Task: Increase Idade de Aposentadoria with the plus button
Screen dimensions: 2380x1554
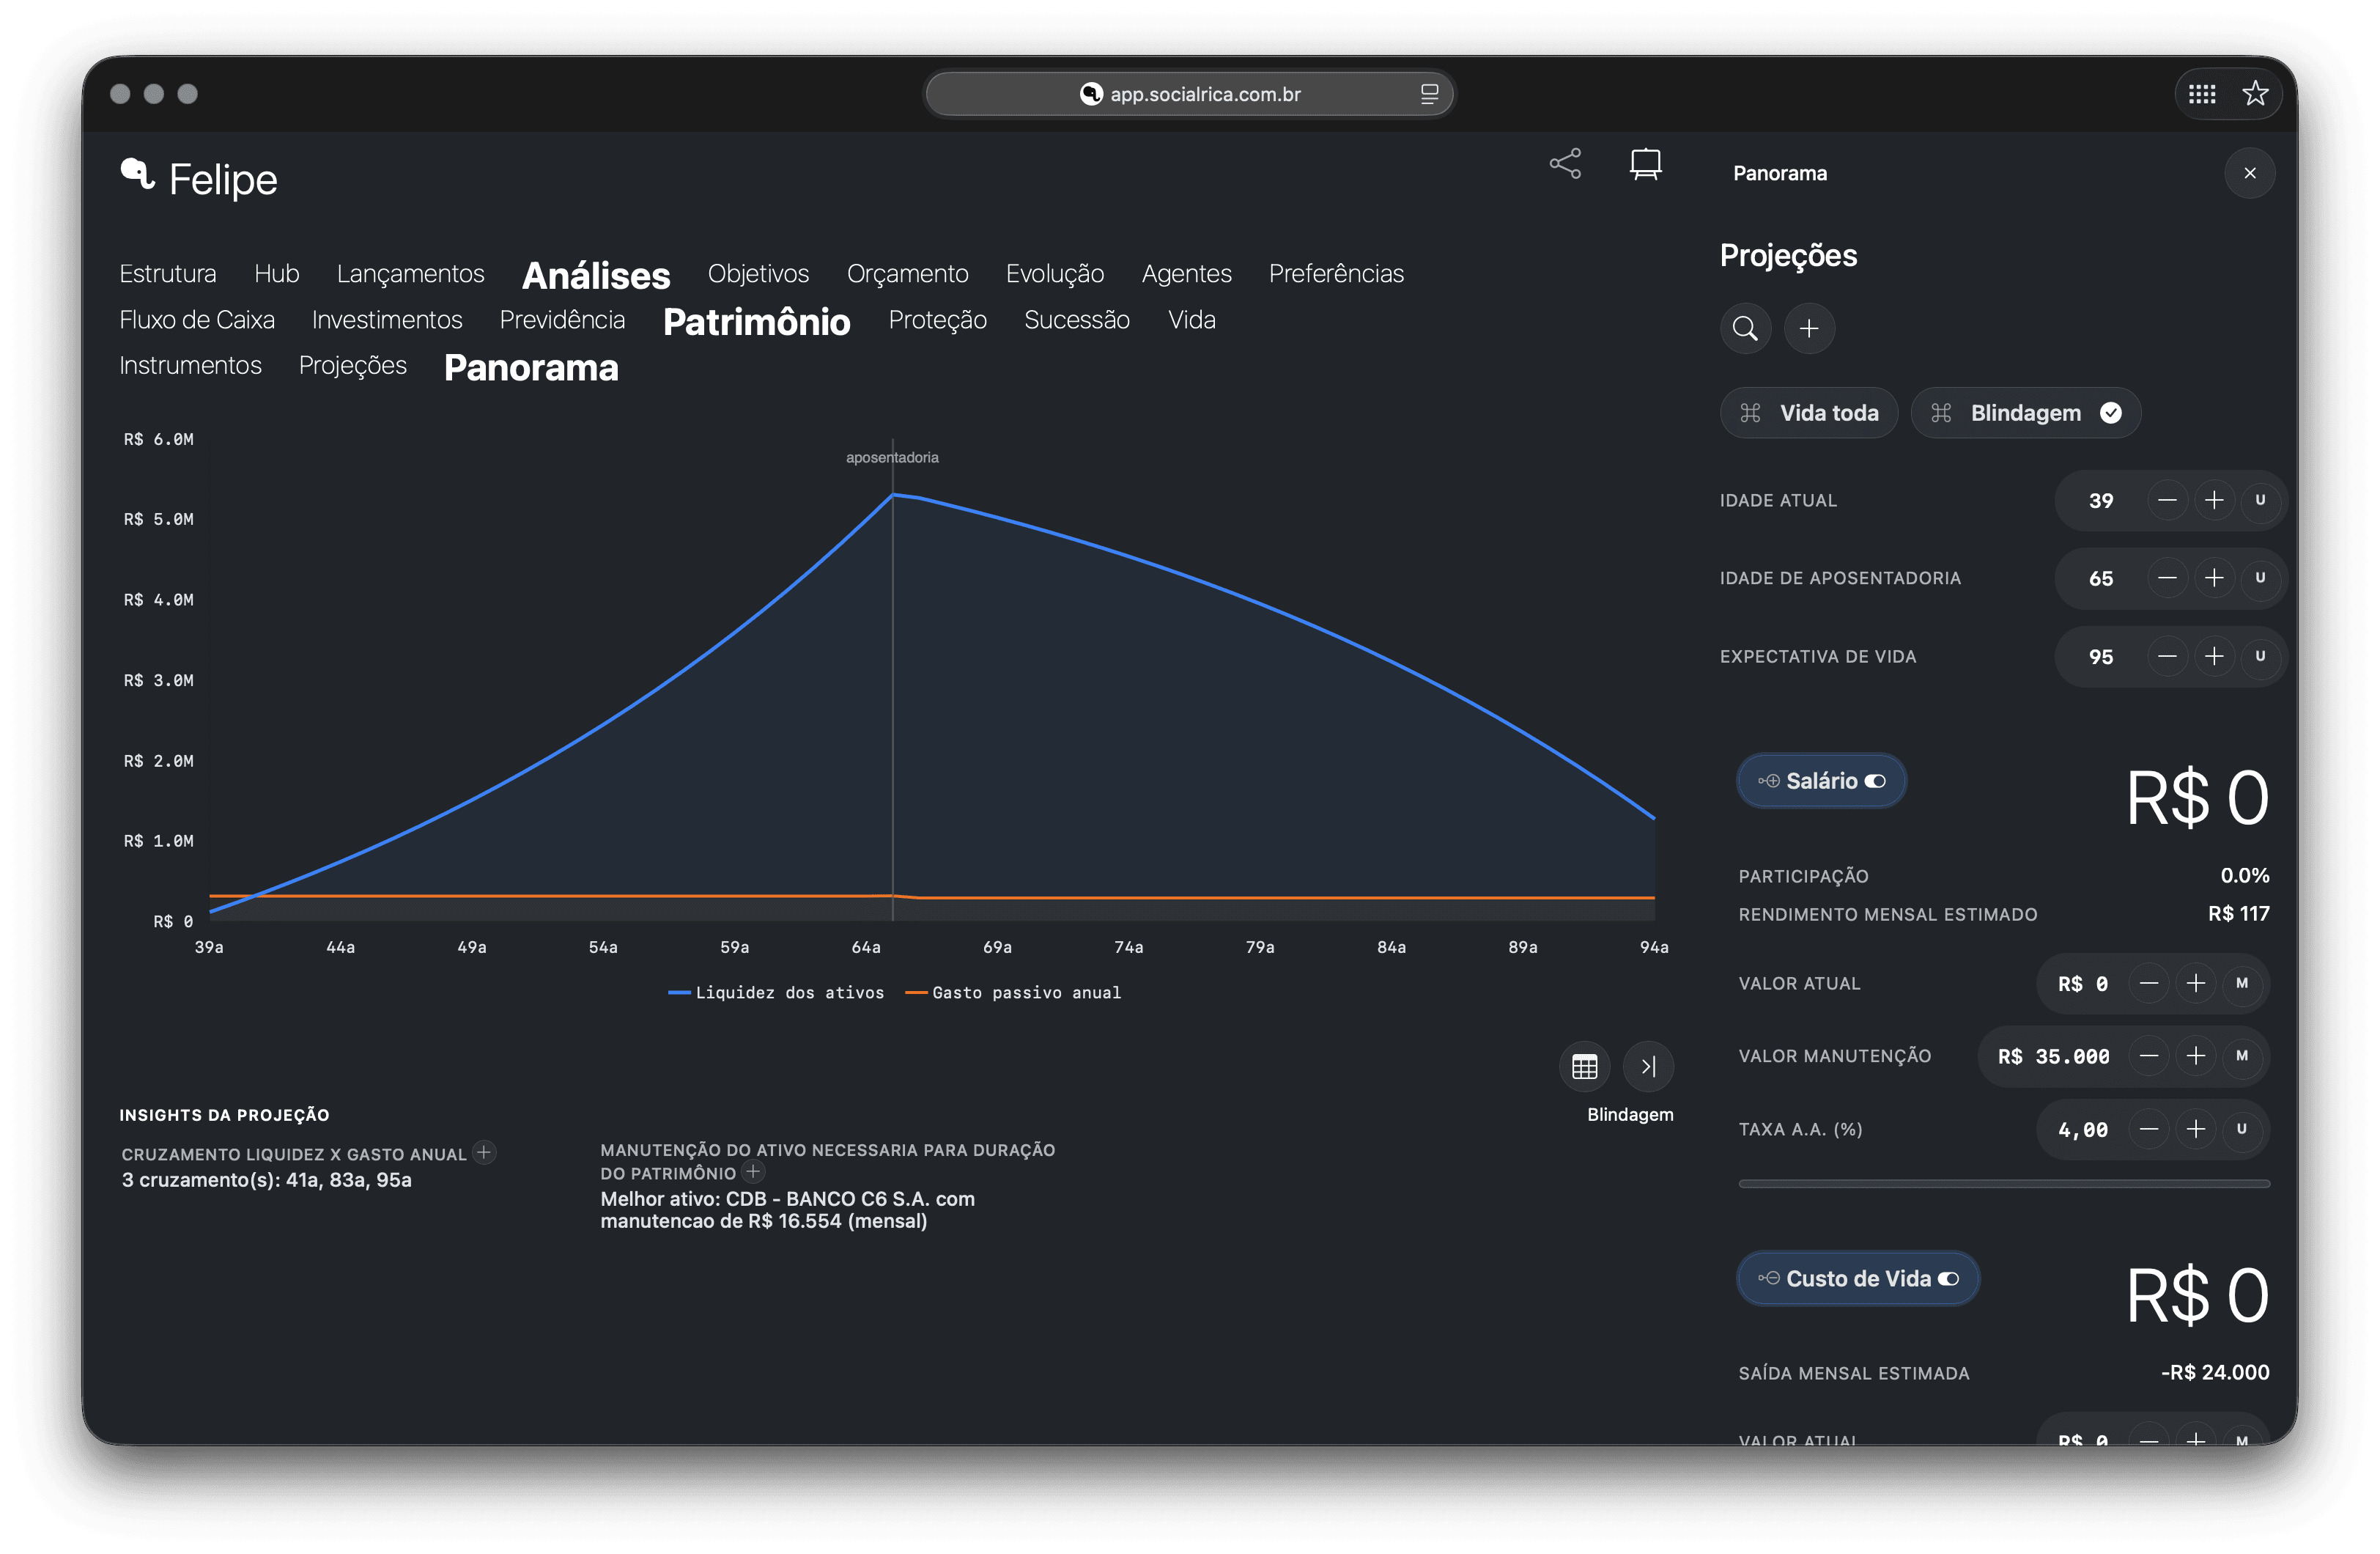Action: pos(2215,578)
